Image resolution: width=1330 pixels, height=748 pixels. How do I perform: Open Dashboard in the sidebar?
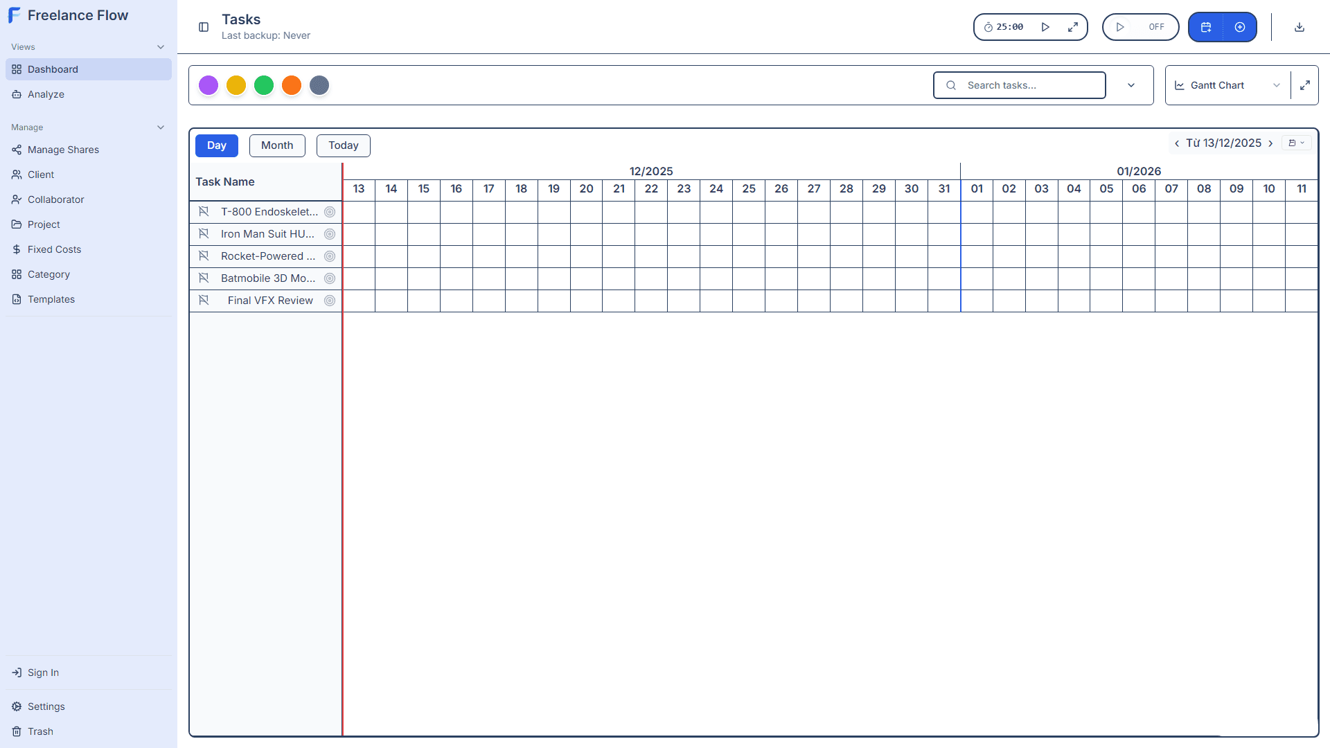89,69
